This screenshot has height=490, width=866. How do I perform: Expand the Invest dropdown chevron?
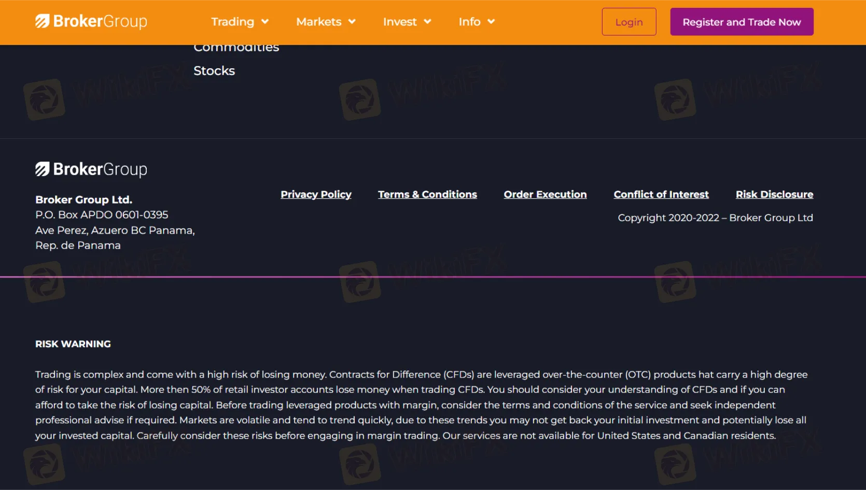(427, 22)
